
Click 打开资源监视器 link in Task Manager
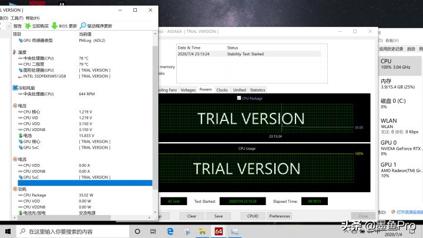pyautogui.click(x=409, y=212)
